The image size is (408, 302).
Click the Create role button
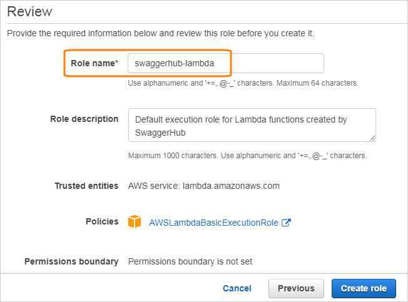coord(364,288)
